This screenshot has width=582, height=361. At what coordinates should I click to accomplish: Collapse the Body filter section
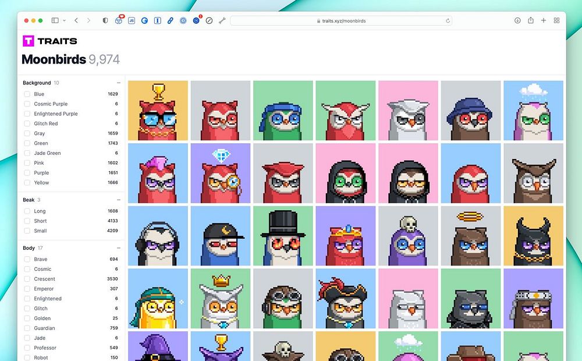coord(118,247)
